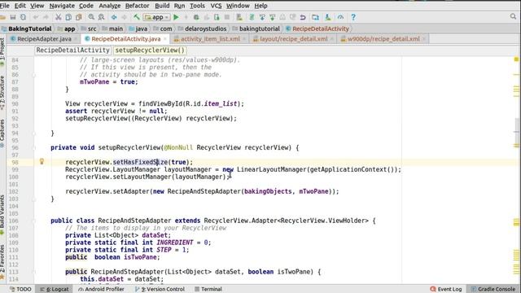Screen dimensions: 521x293
Task: Open the Analyze menu
Action: 110,6
